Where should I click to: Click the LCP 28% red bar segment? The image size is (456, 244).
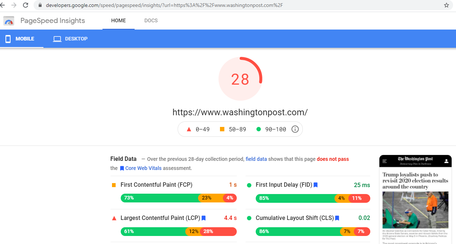point(218,231)
